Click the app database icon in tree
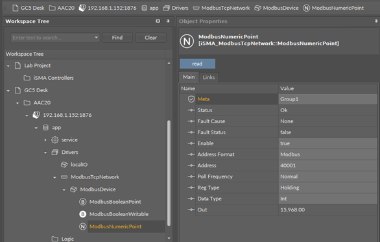The image size is (380, 242). [45, 128]
